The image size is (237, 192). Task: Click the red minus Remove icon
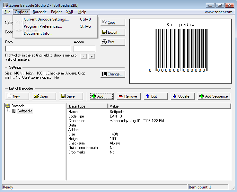click(x=120, y=96)
